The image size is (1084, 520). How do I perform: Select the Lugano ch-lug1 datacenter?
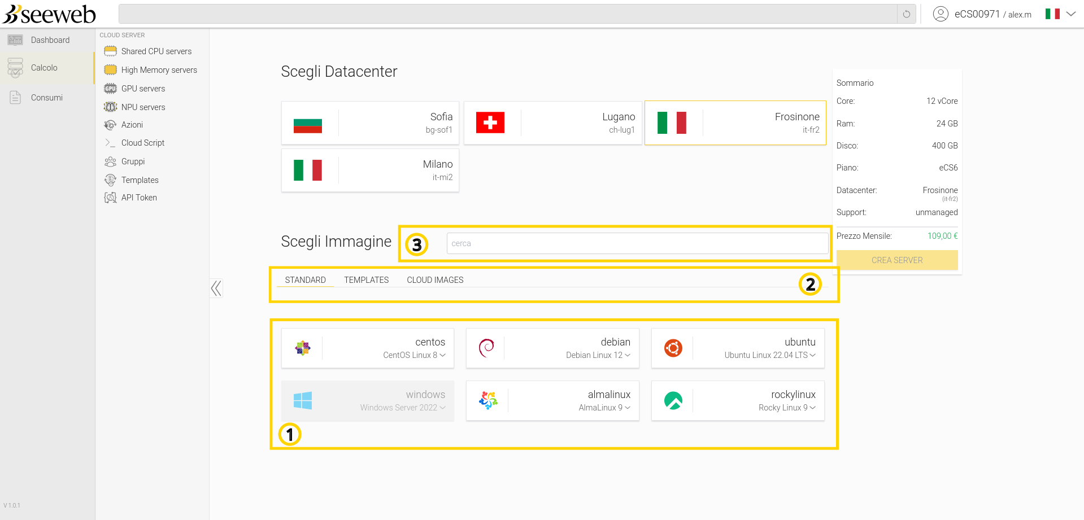click(x=552, y=123)
